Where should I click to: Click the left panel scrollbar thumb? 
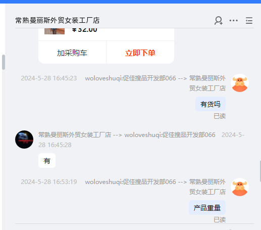point(4,62)
